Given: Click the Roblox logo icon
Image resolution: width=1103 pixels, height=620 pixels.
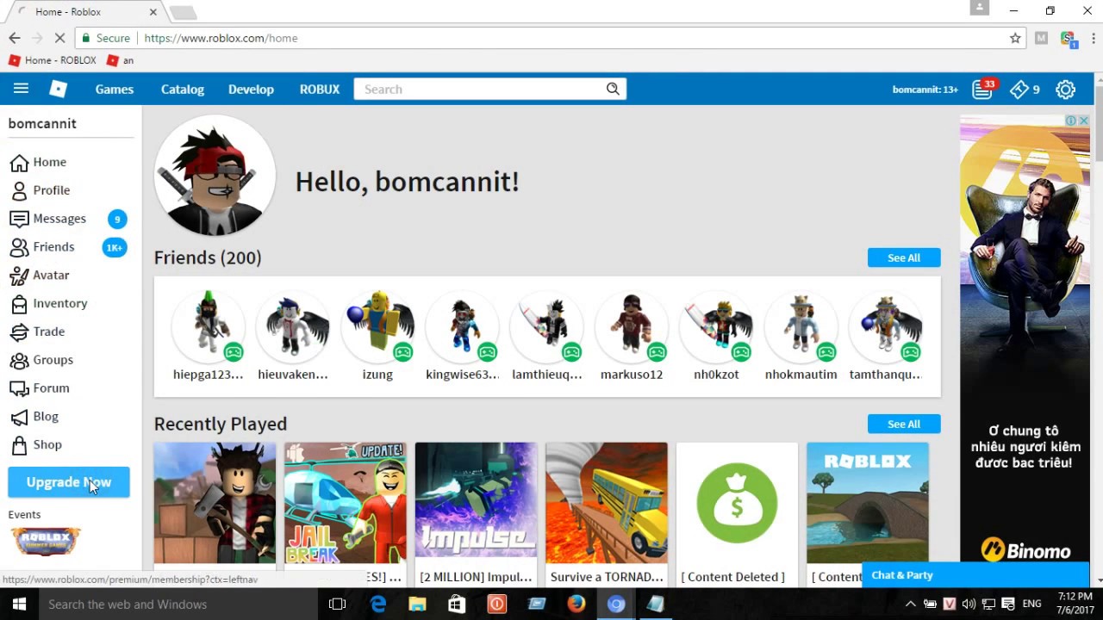Looking at the screenshot, I should [58, 89].
